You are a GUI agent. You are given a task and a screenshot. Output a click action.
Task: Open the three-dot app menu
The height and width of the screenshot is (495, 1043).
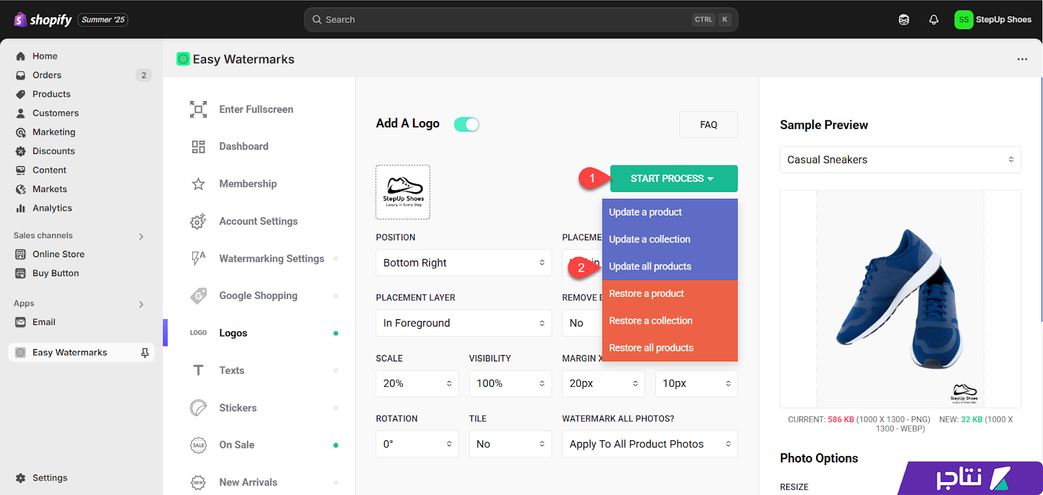(1022, 59)
